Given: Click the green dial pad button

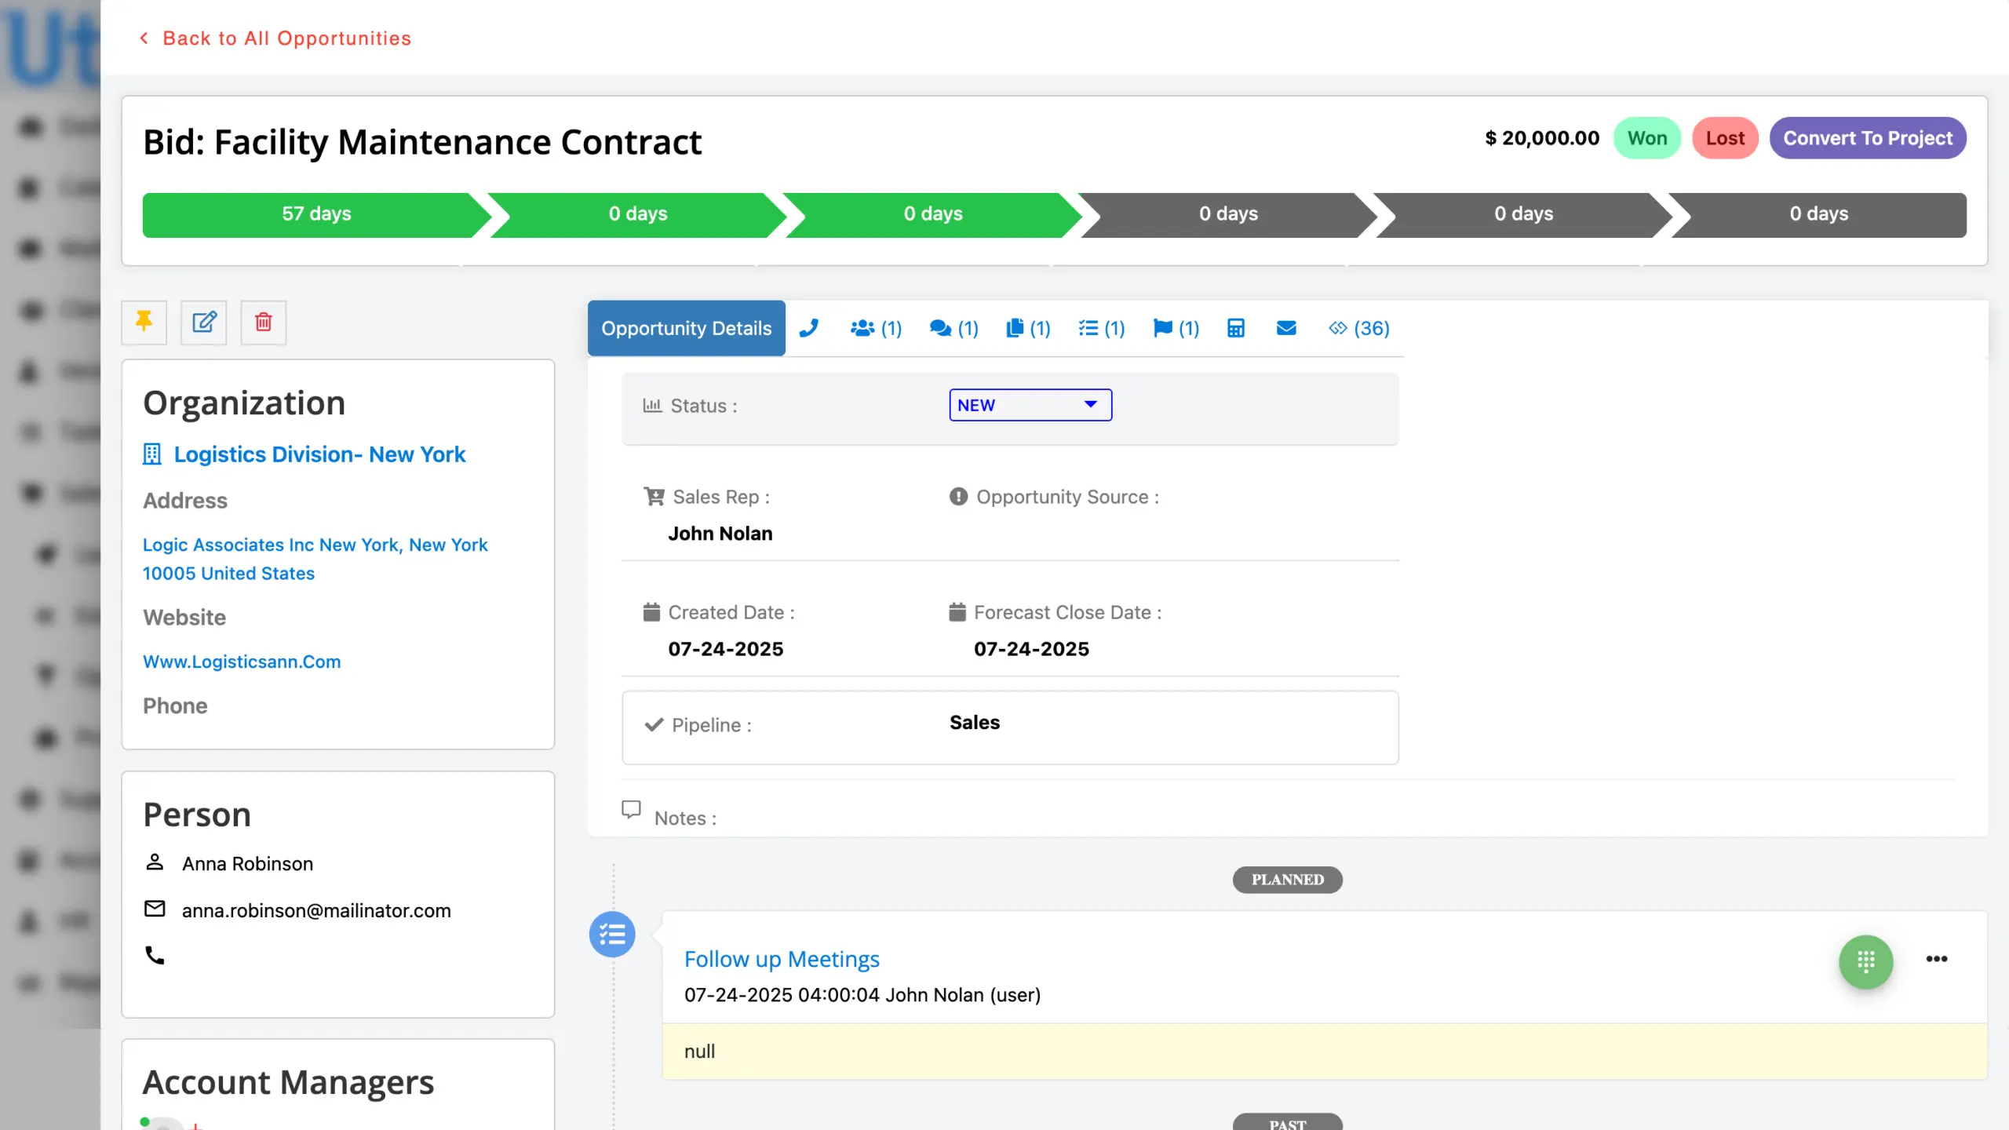Looking at the screenshot, I should (1865, 961).
